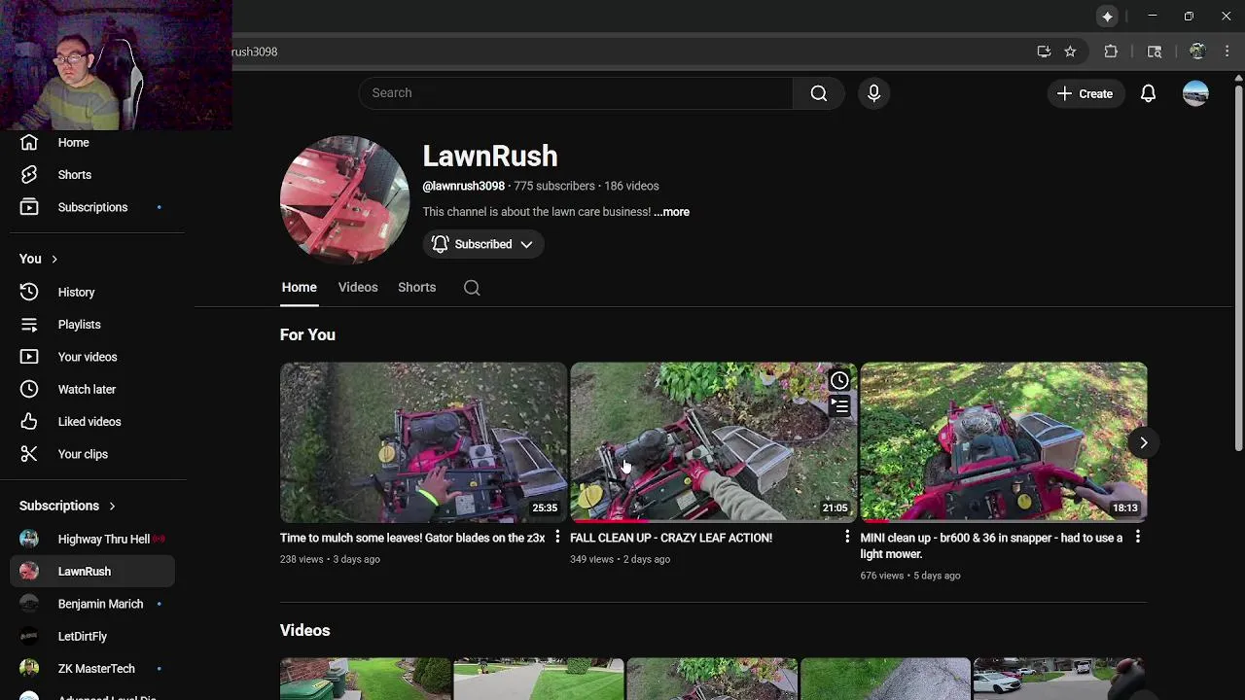Click the Videos section heading
Viewport: 1245px width, 700px height.
(304, 630)
